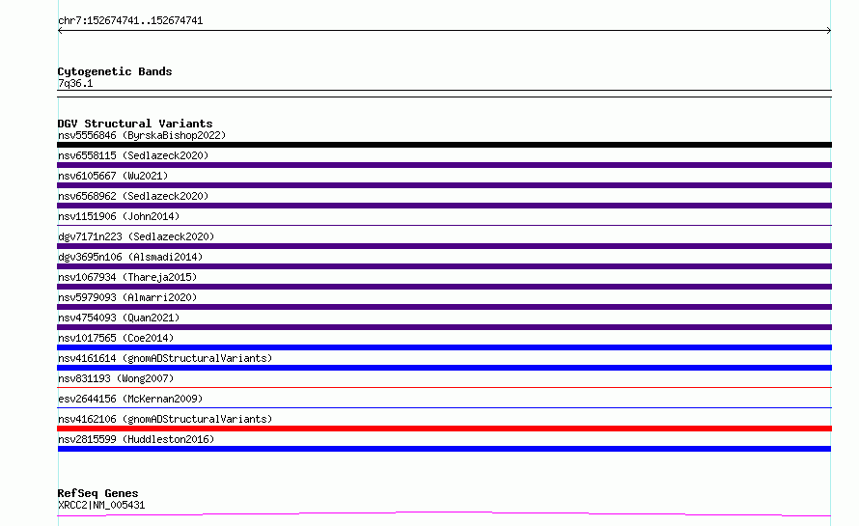The width and height of the screenshot is (859, 526).
Task: Click the purple bar under nsv6558115
Action: click(444, 165)
